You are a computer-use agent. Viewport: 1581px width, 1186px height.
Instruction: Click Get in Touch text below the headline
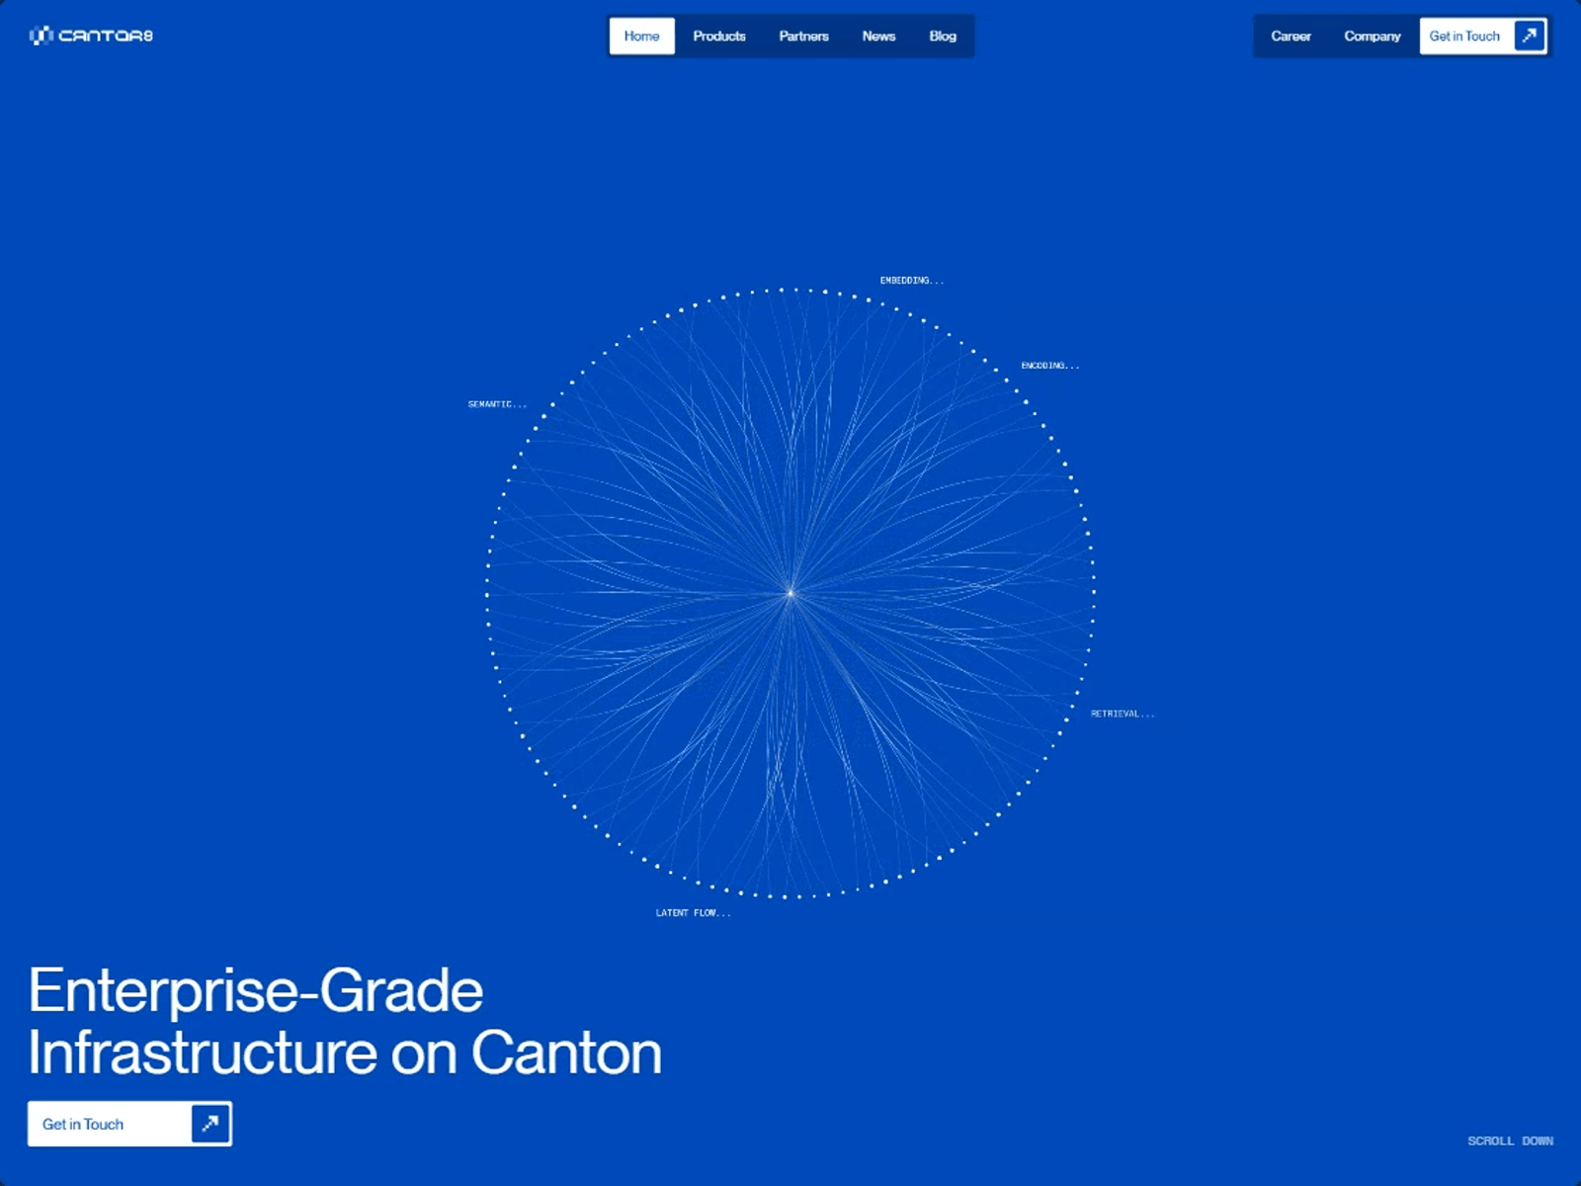[x=83, y=1124]
